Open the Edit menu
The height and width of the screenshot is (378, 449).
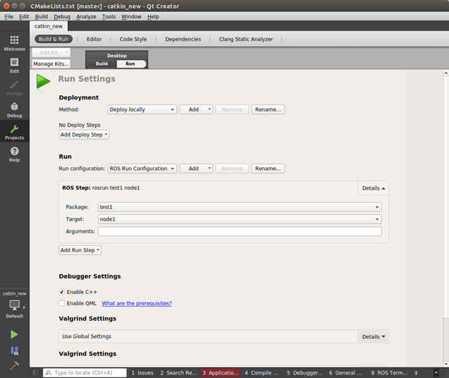(24, 17)
